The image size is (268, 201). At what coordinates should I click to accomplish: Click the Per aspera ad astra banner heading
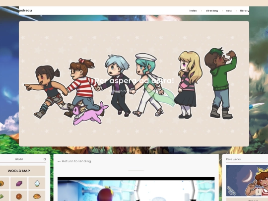point(134,80)
